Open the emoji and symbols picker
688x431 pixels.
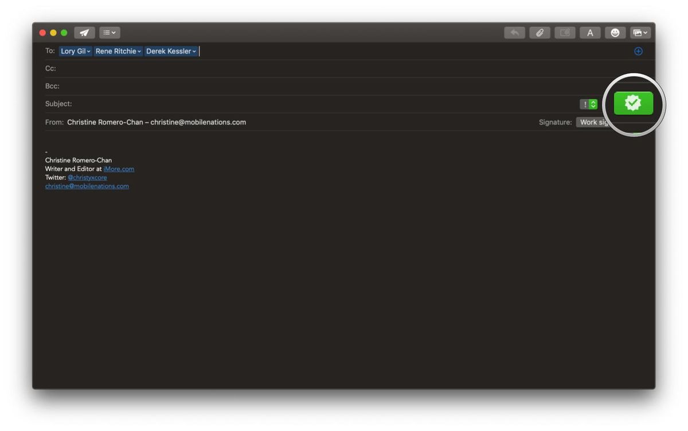tap(615, 33)
